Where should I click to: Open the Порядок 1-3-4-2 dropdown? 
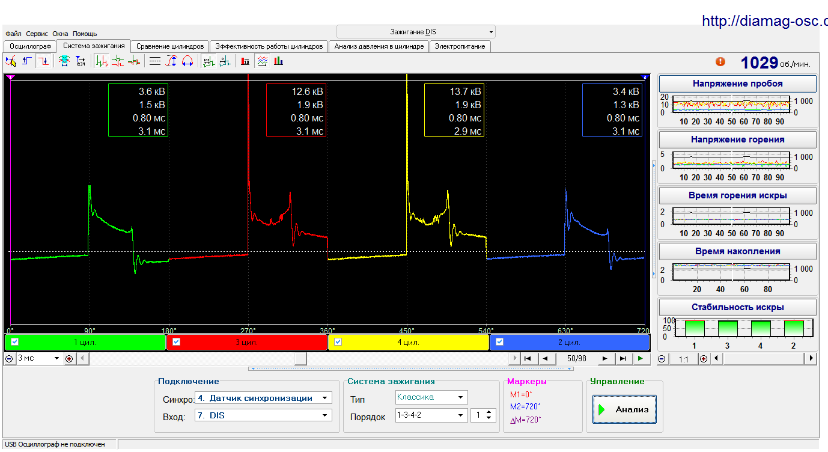(x=431, y=415)
